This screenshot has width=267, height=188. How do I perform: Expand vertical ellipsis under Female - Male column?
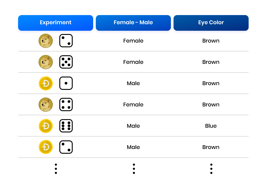click(x=134, y=169)
